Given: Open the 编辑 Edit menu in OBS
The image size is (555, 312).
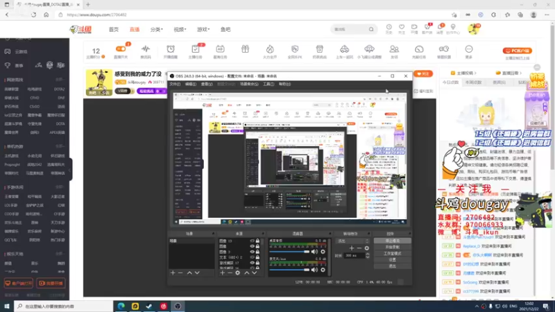Looking at the screenshot, I should point(191,84).
